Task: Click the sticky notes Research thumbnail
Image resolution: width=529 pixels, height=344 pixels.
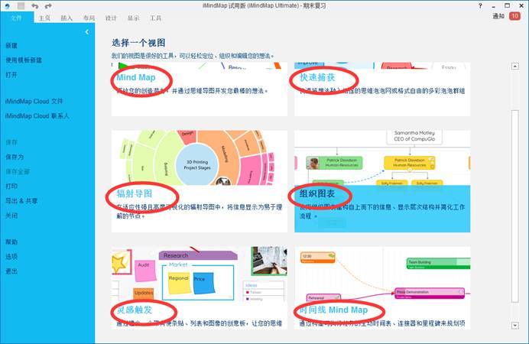Action: [x=200, y=274]
